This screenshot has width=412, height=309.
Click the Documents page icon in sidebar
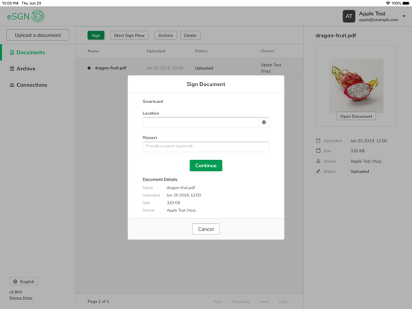click(12, 52)
